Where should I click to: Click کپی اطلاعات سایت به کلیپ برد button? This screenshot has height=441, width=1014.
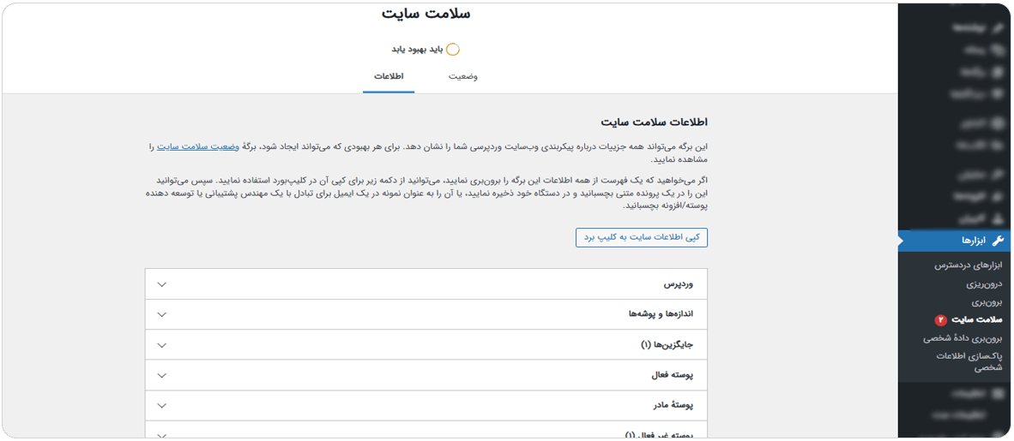pyautogui.click(x=642, y=237)
